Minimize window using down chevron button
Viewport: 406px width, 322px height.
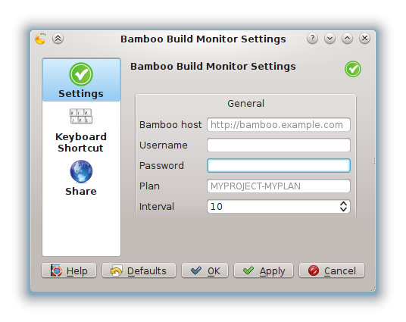tap(330, 39)
